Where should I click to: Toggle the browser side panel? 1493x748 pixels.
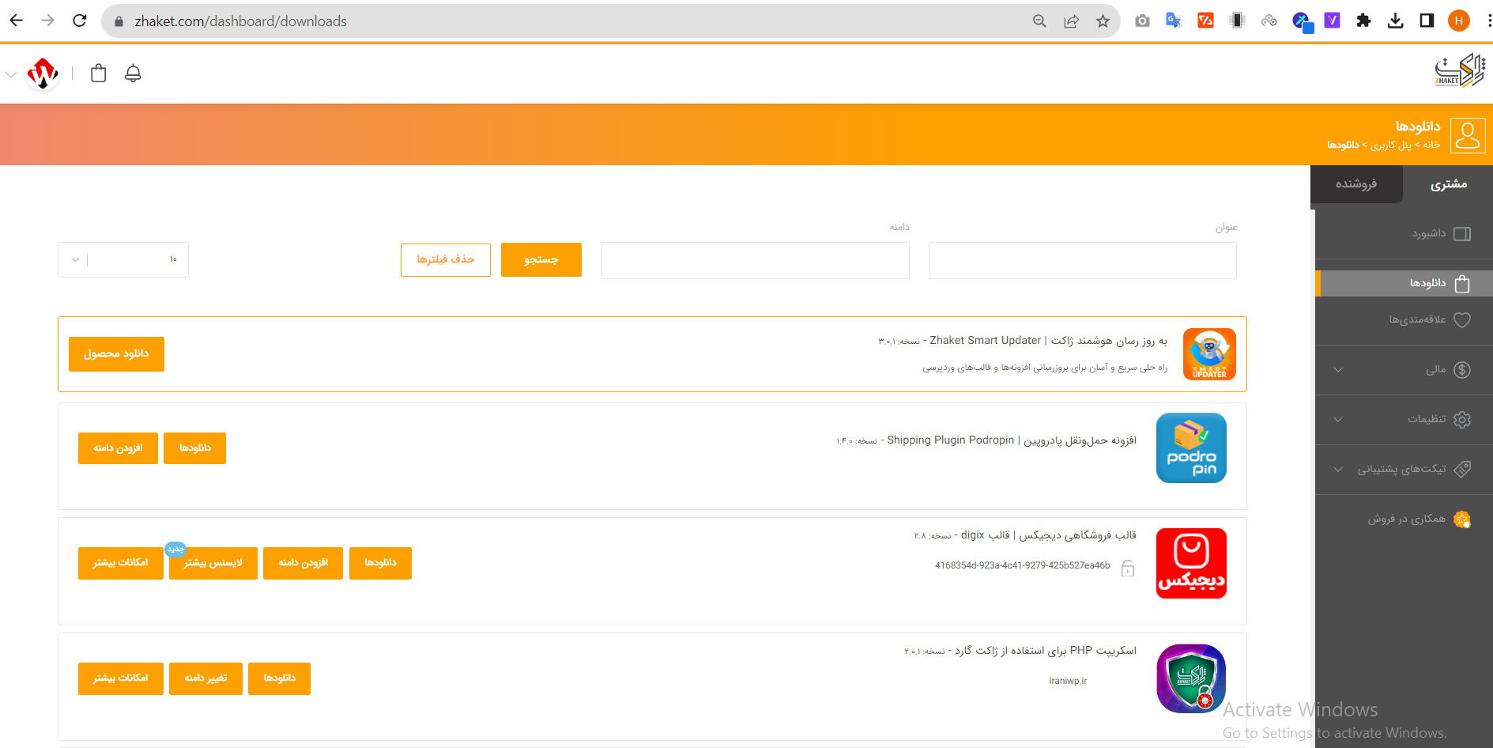pos(1427,21)
